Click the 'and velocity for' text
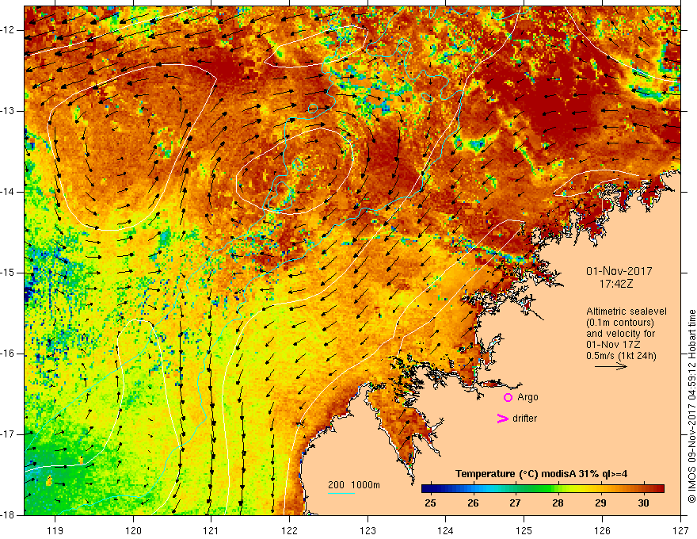The height and width of the screenshot is (539, 697). 620,334
